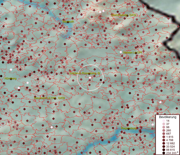The height and width of the screenshot is (155, 180).
Task: Select the Regensburg map label
Action: (129, 128)
